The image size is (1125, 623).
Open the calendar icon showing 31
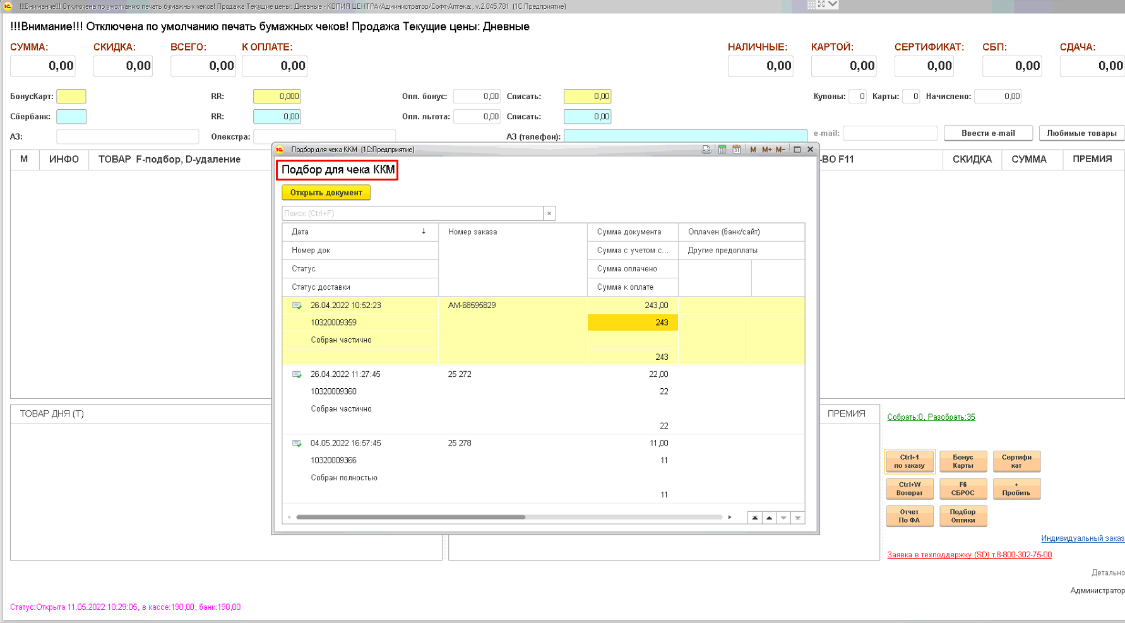click(736, 150)
